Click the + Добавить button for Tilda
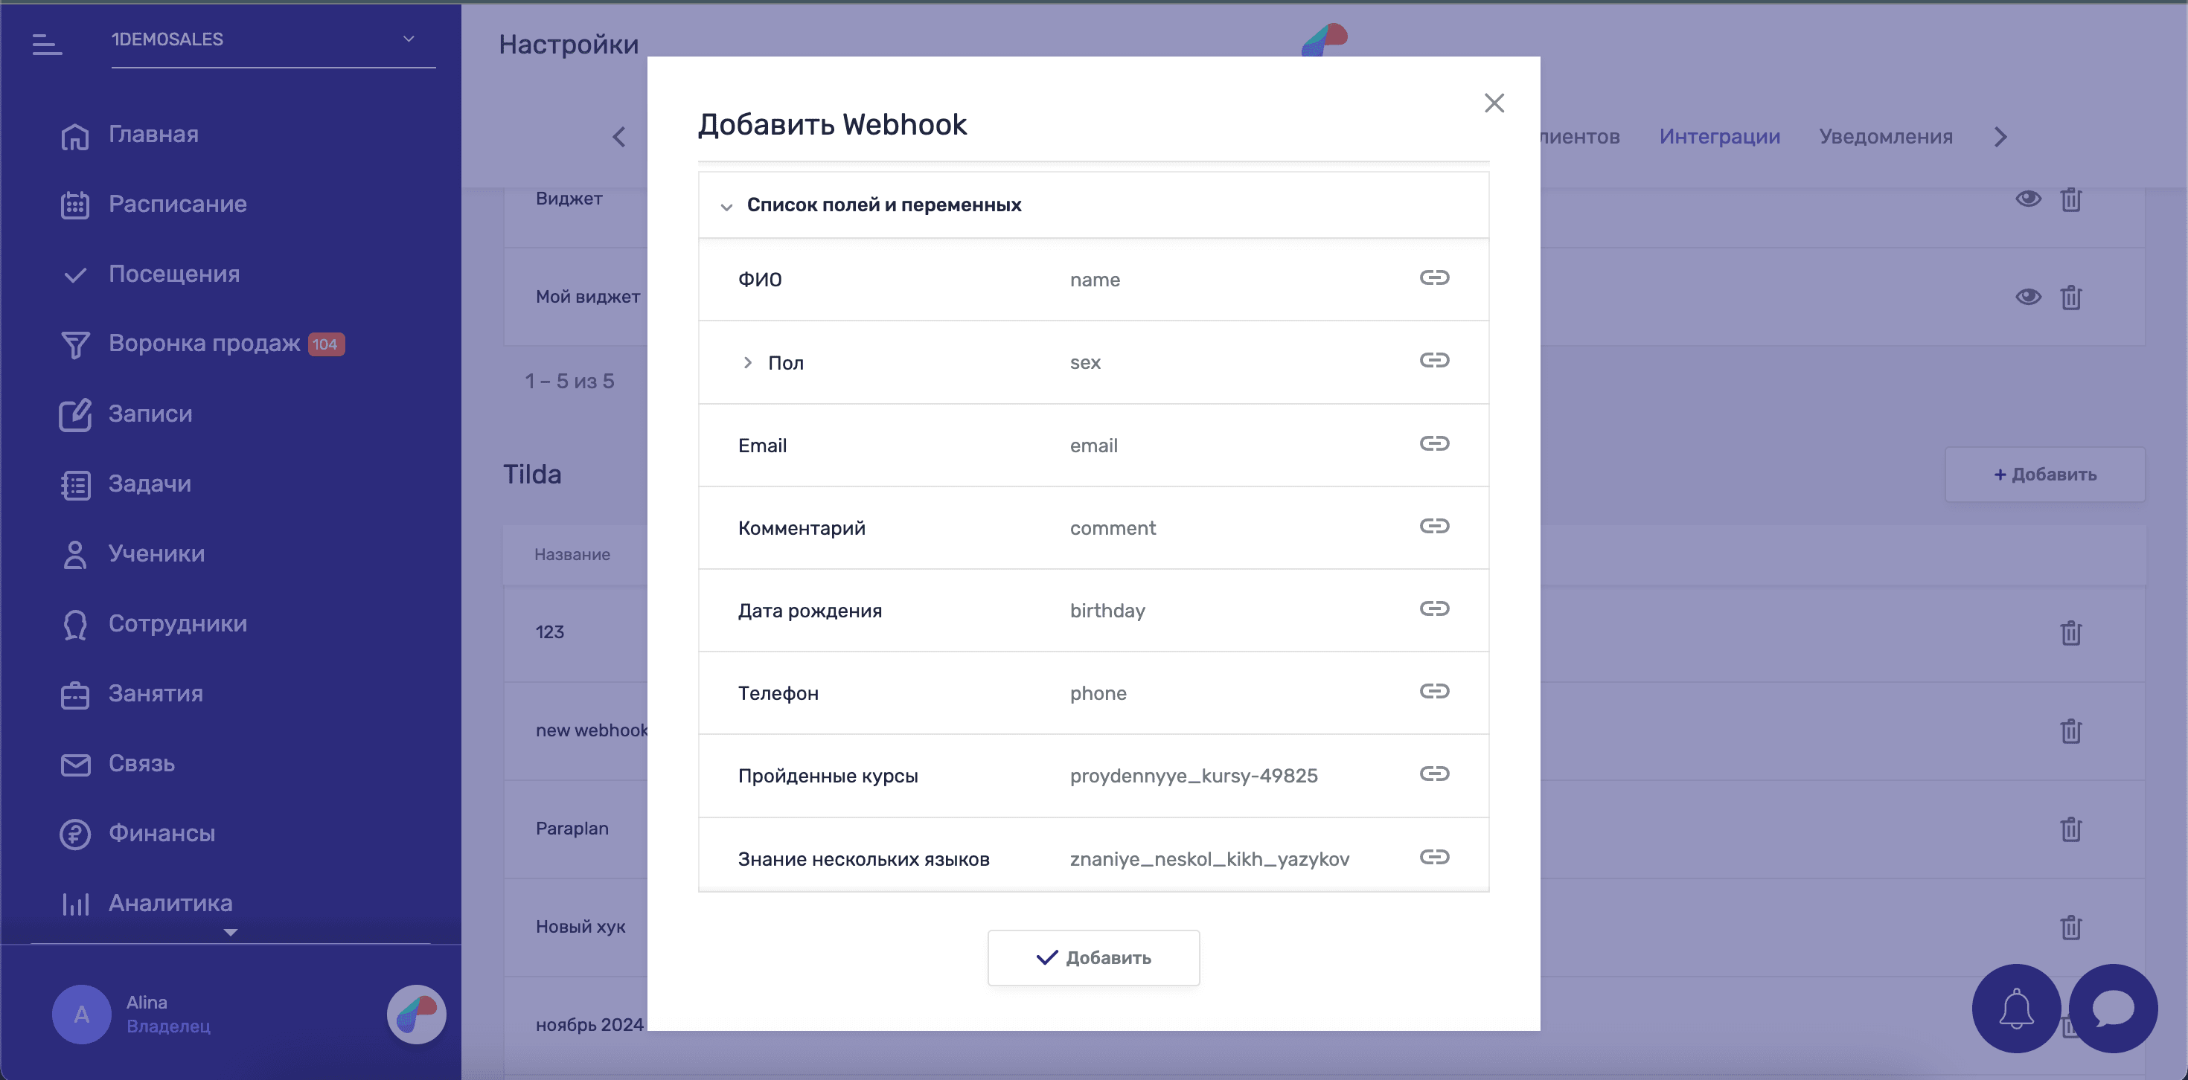Viewport: 2188px width, 1080px height. coord(2044,475)
